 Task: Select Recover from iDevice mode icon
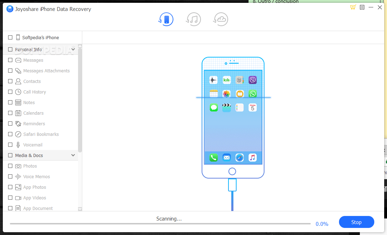[166, 19]
